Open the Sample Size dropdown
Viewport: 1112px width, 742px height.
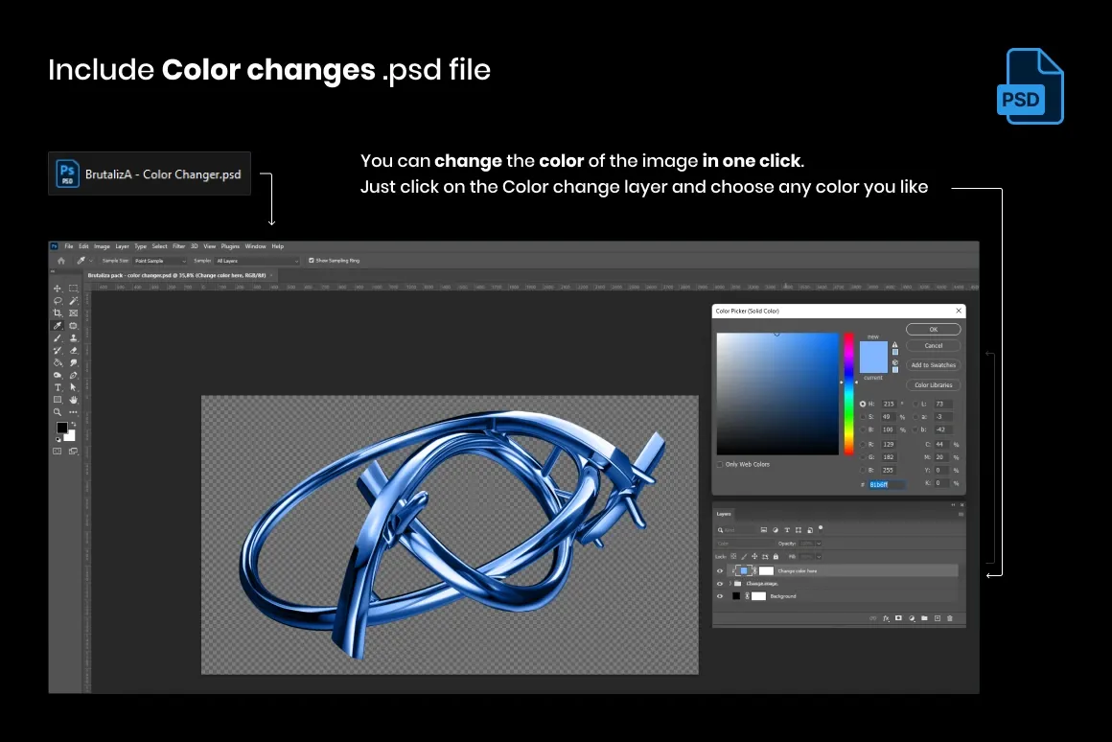(159, 261)
